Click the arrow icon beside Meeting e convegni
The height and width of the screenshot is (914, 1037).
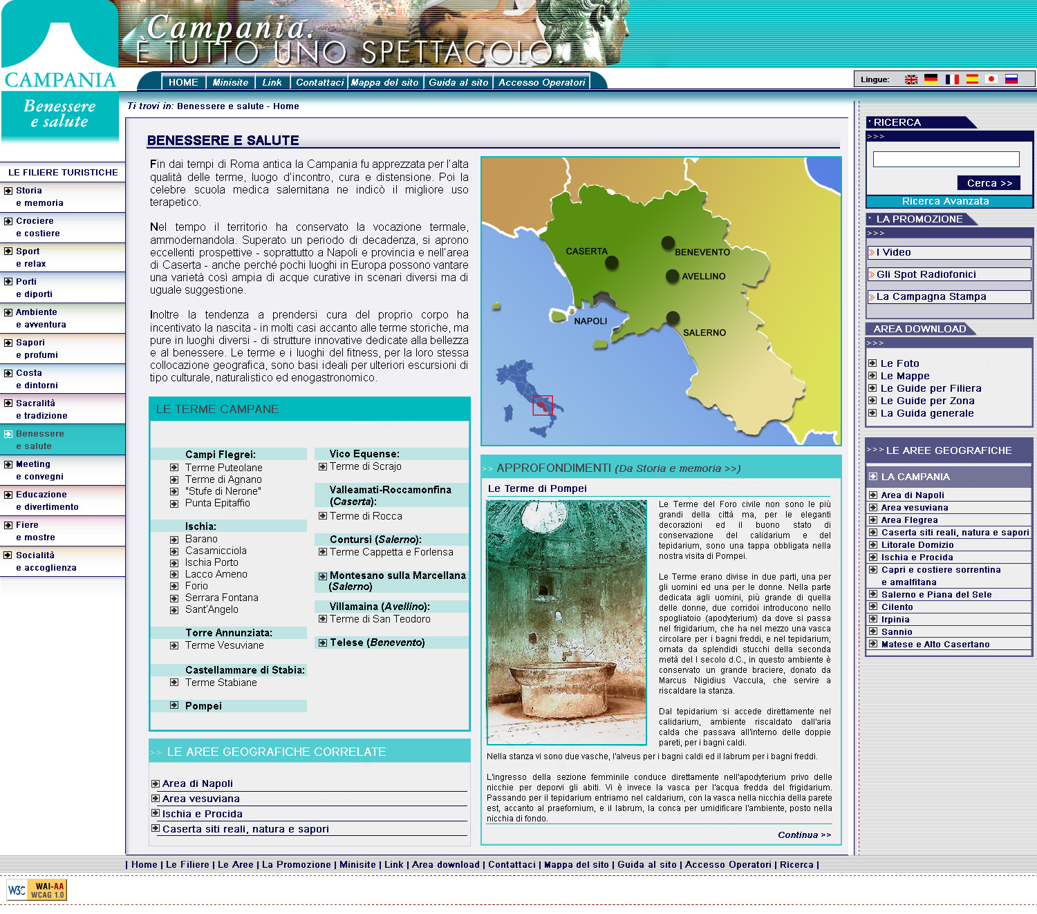coord(8,464)
